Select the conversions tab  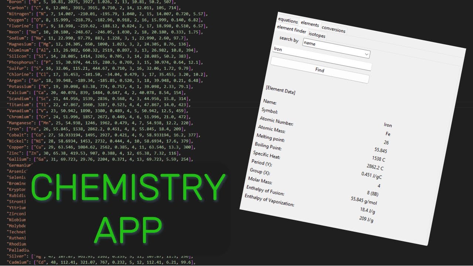tap(333, 29)
